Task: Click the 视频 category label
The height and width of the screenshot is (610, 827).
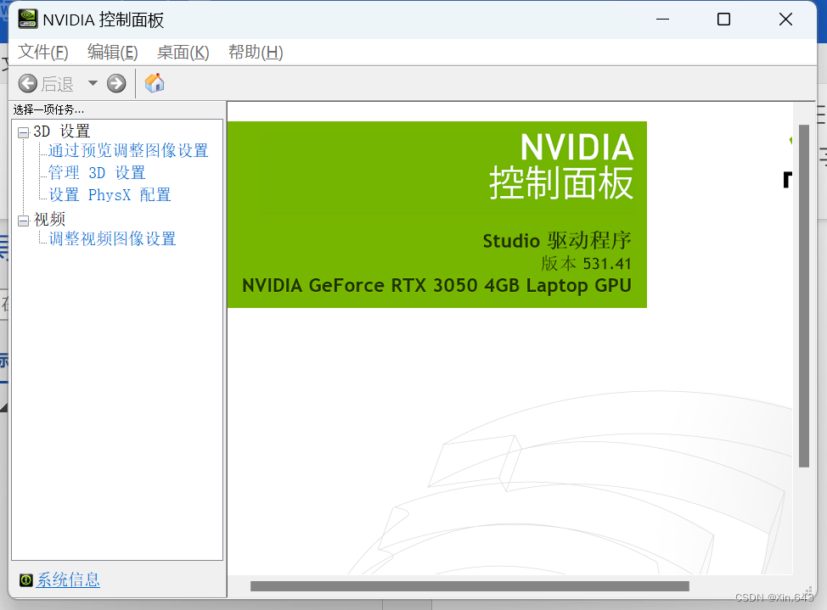Action: (49, 219)
